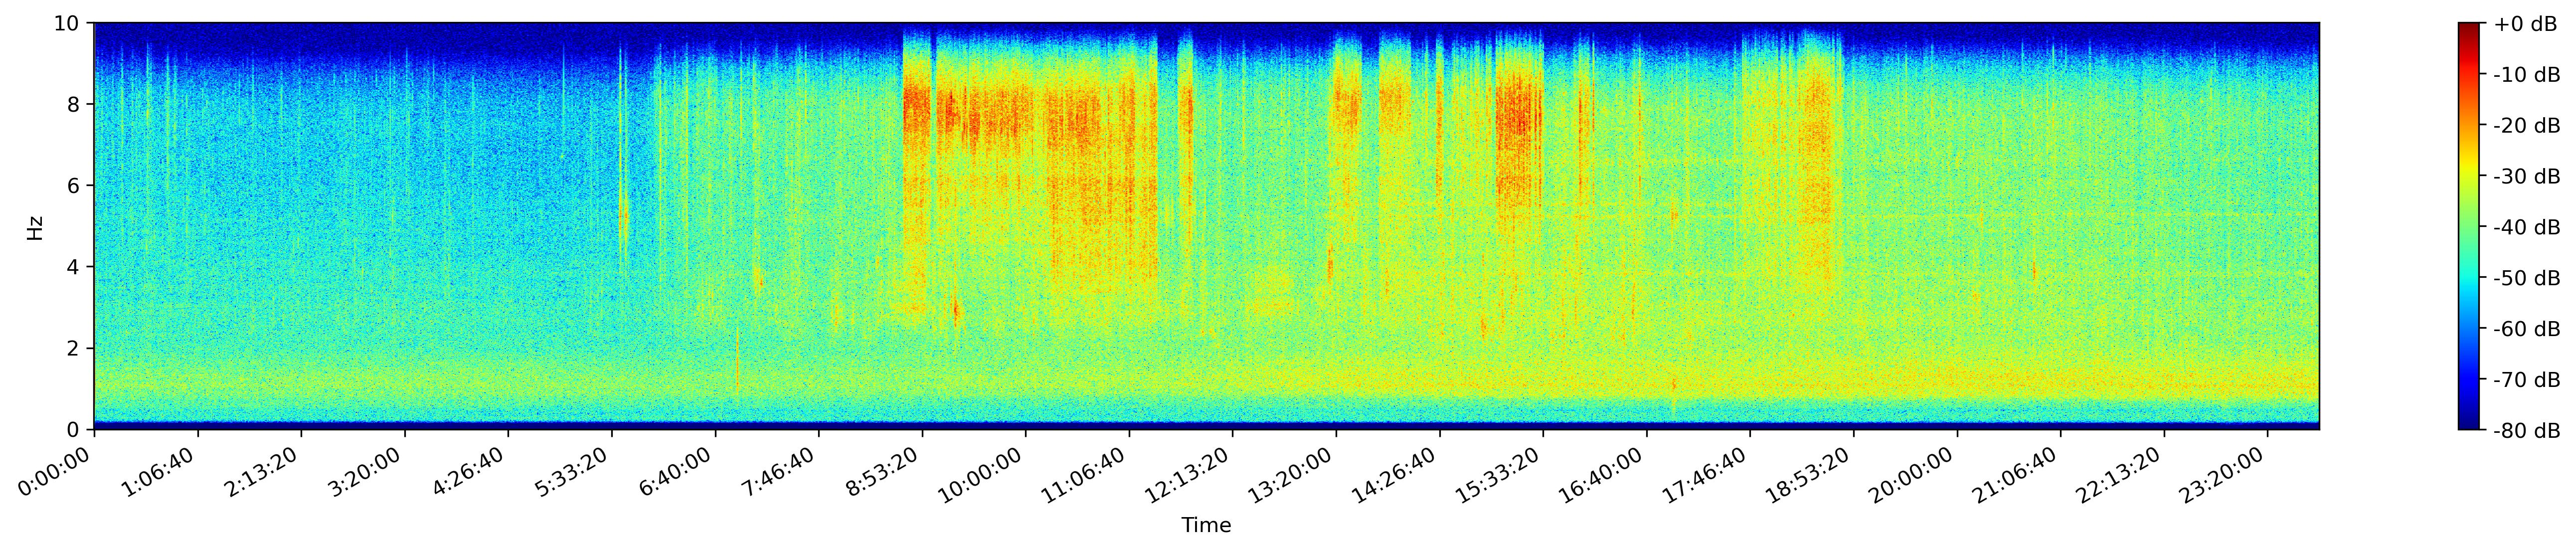Click the dark blue bottom of the colorbar
The height and width of the screenshot is (551, 2576).
pyautogui.click(x=2469, y=423)
